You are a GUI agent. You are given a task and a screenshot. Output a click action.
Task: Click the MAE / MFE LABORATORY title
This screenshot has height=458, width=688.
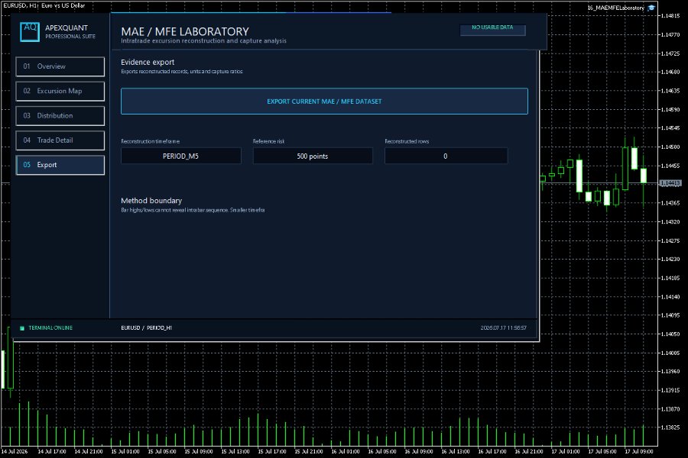point(185,31)
